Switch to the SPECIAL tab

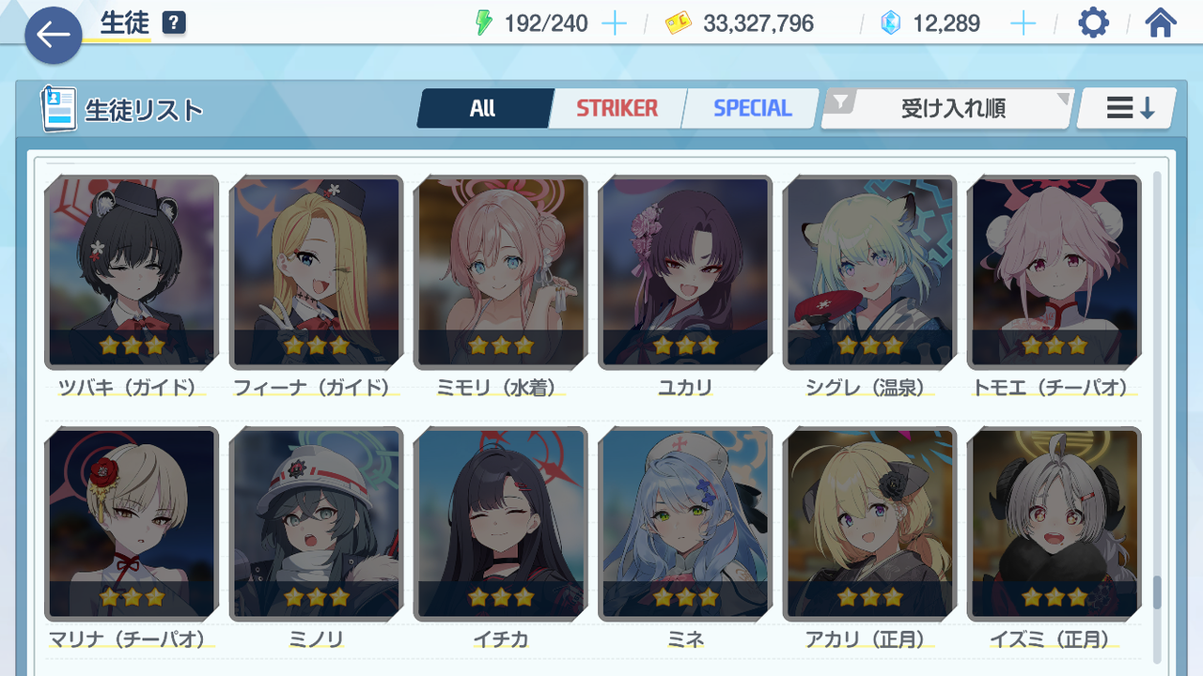pyautogui.click(x=752, y=108)
